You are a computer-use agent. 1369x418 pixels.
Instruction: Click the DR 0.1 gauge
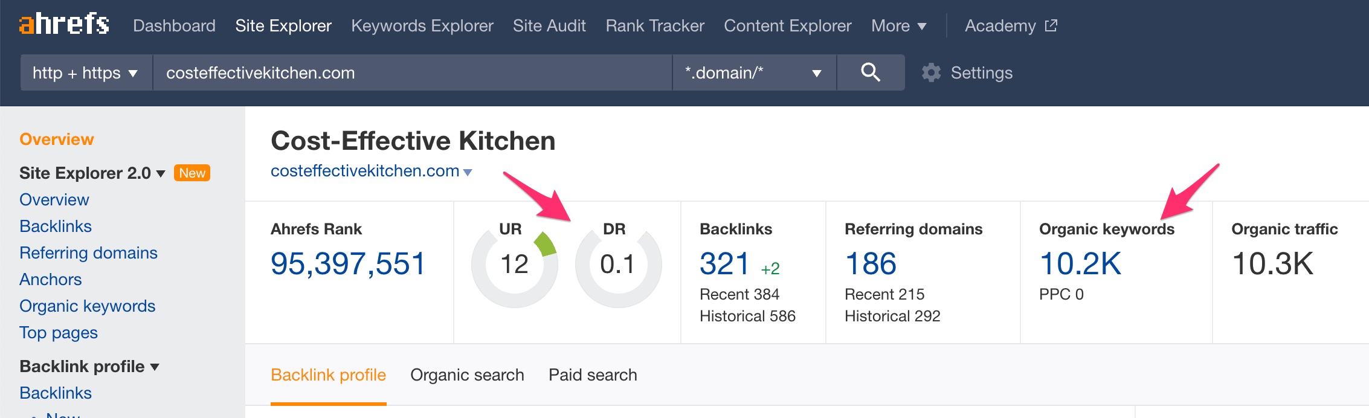(x=618, y=264)
